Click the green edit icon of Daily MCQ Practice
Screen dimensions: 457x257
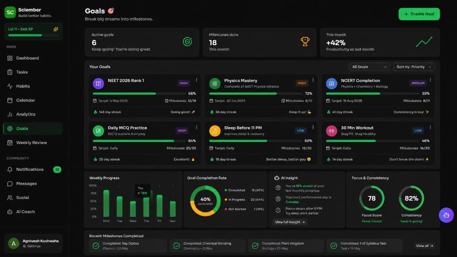pyautogui.click(x=99, y=131)
